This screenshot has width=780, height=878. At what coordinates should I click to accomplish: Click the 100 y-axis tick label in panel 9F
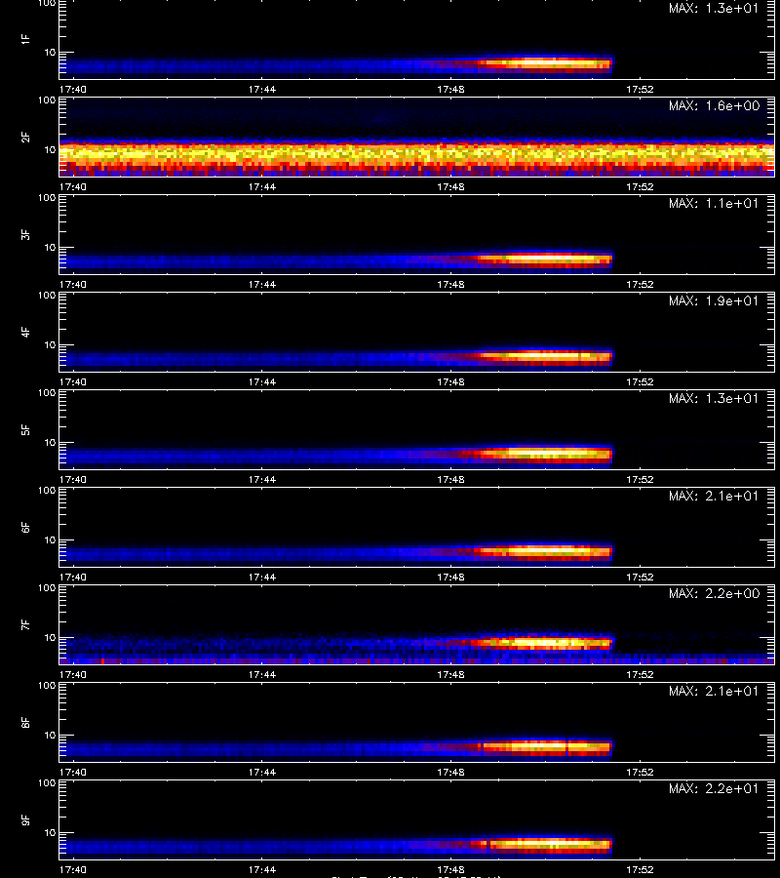(x=47, y=782)
